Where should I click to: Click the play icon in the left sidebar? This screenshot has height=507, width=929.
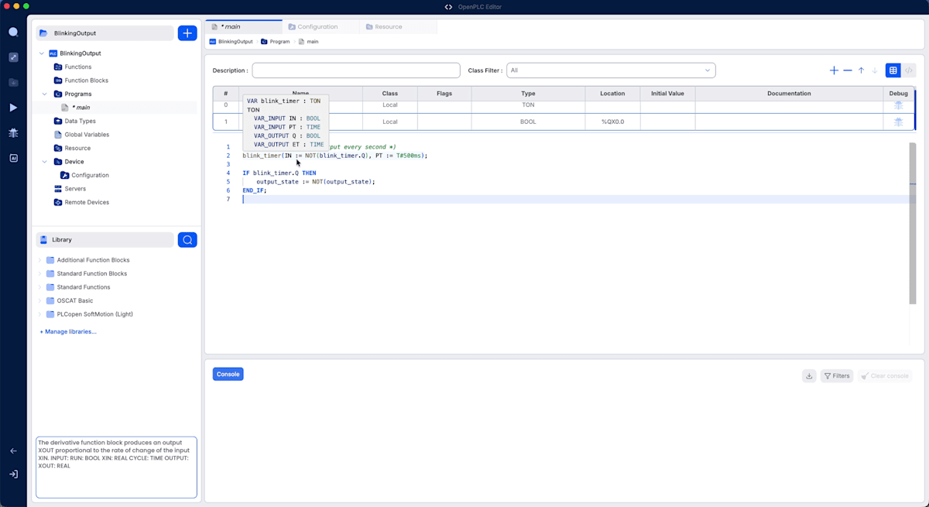click(x=13, y=108)
